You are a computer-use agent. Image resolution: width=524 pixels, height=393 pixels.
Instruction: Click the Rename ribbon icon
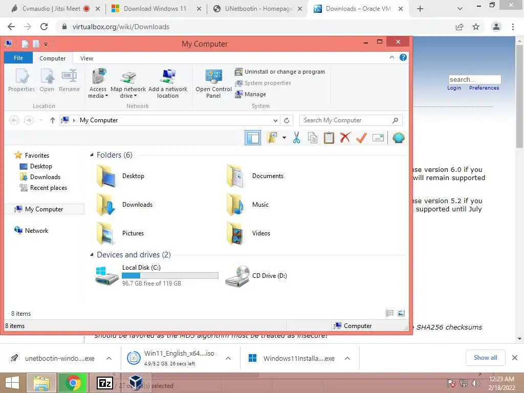[69, 80]
